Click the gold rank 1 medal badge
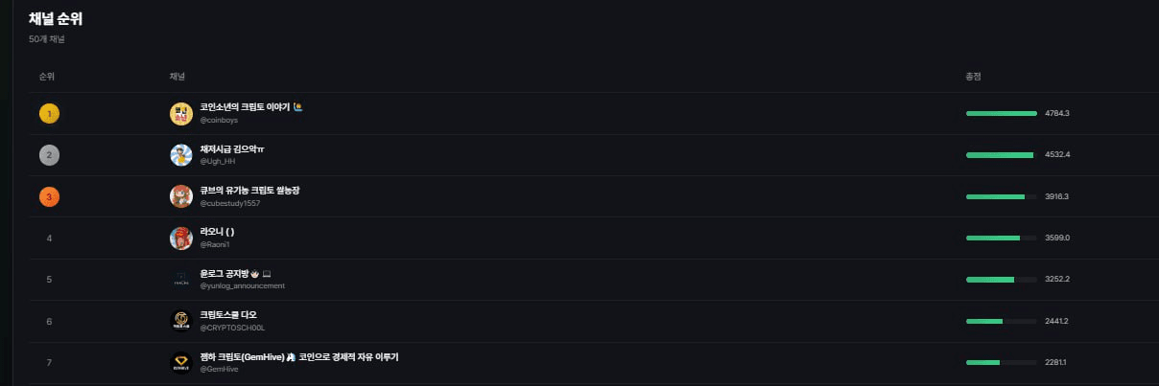1159x386 pixels. 49,114
